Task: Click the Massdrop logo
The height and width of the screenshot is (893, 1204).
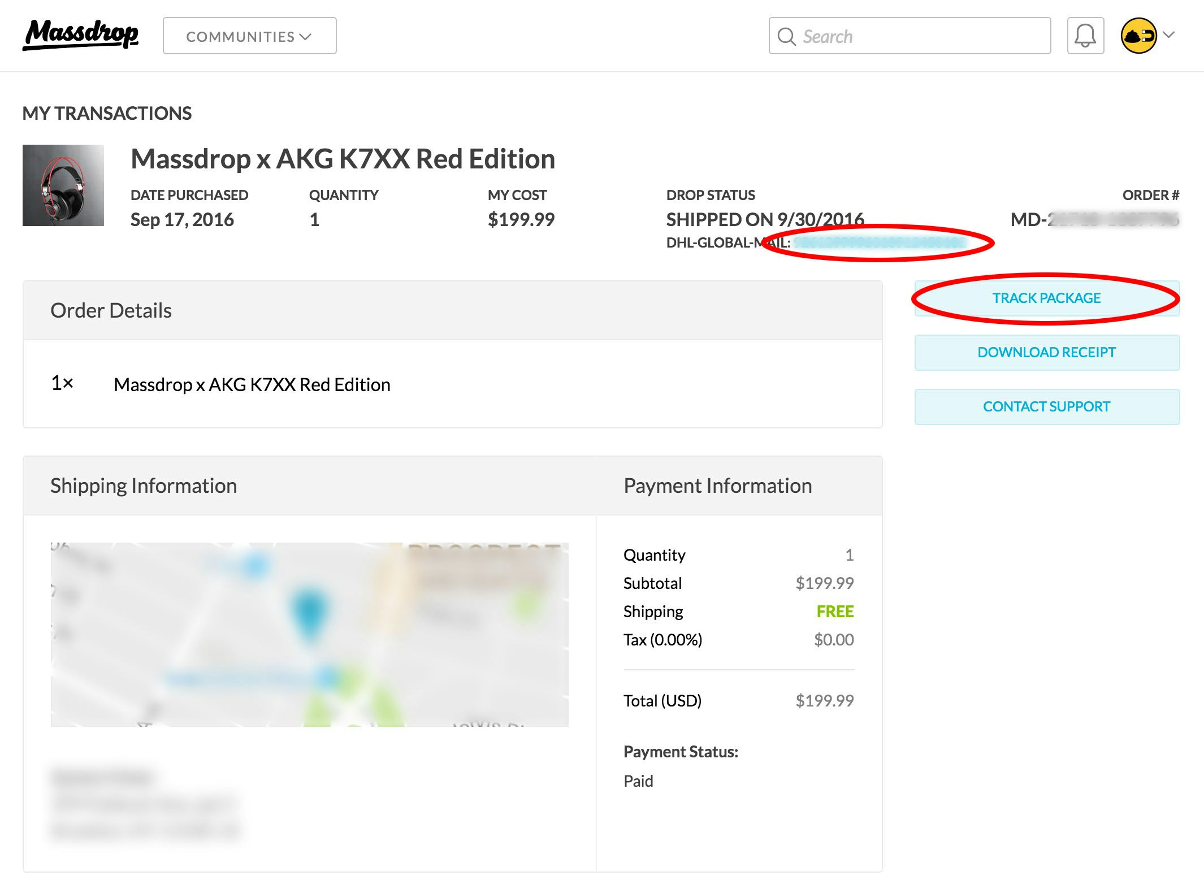Action: point(81,35)
